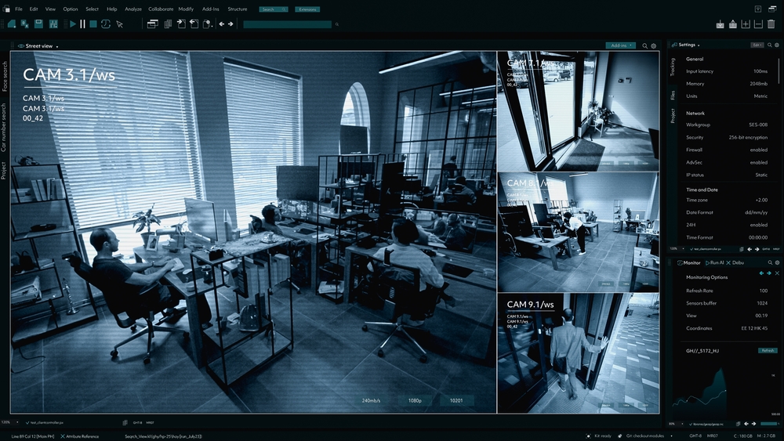Open the Collaborate menu
The height and width of the screenshot is (441, 784).
(161, 9)
